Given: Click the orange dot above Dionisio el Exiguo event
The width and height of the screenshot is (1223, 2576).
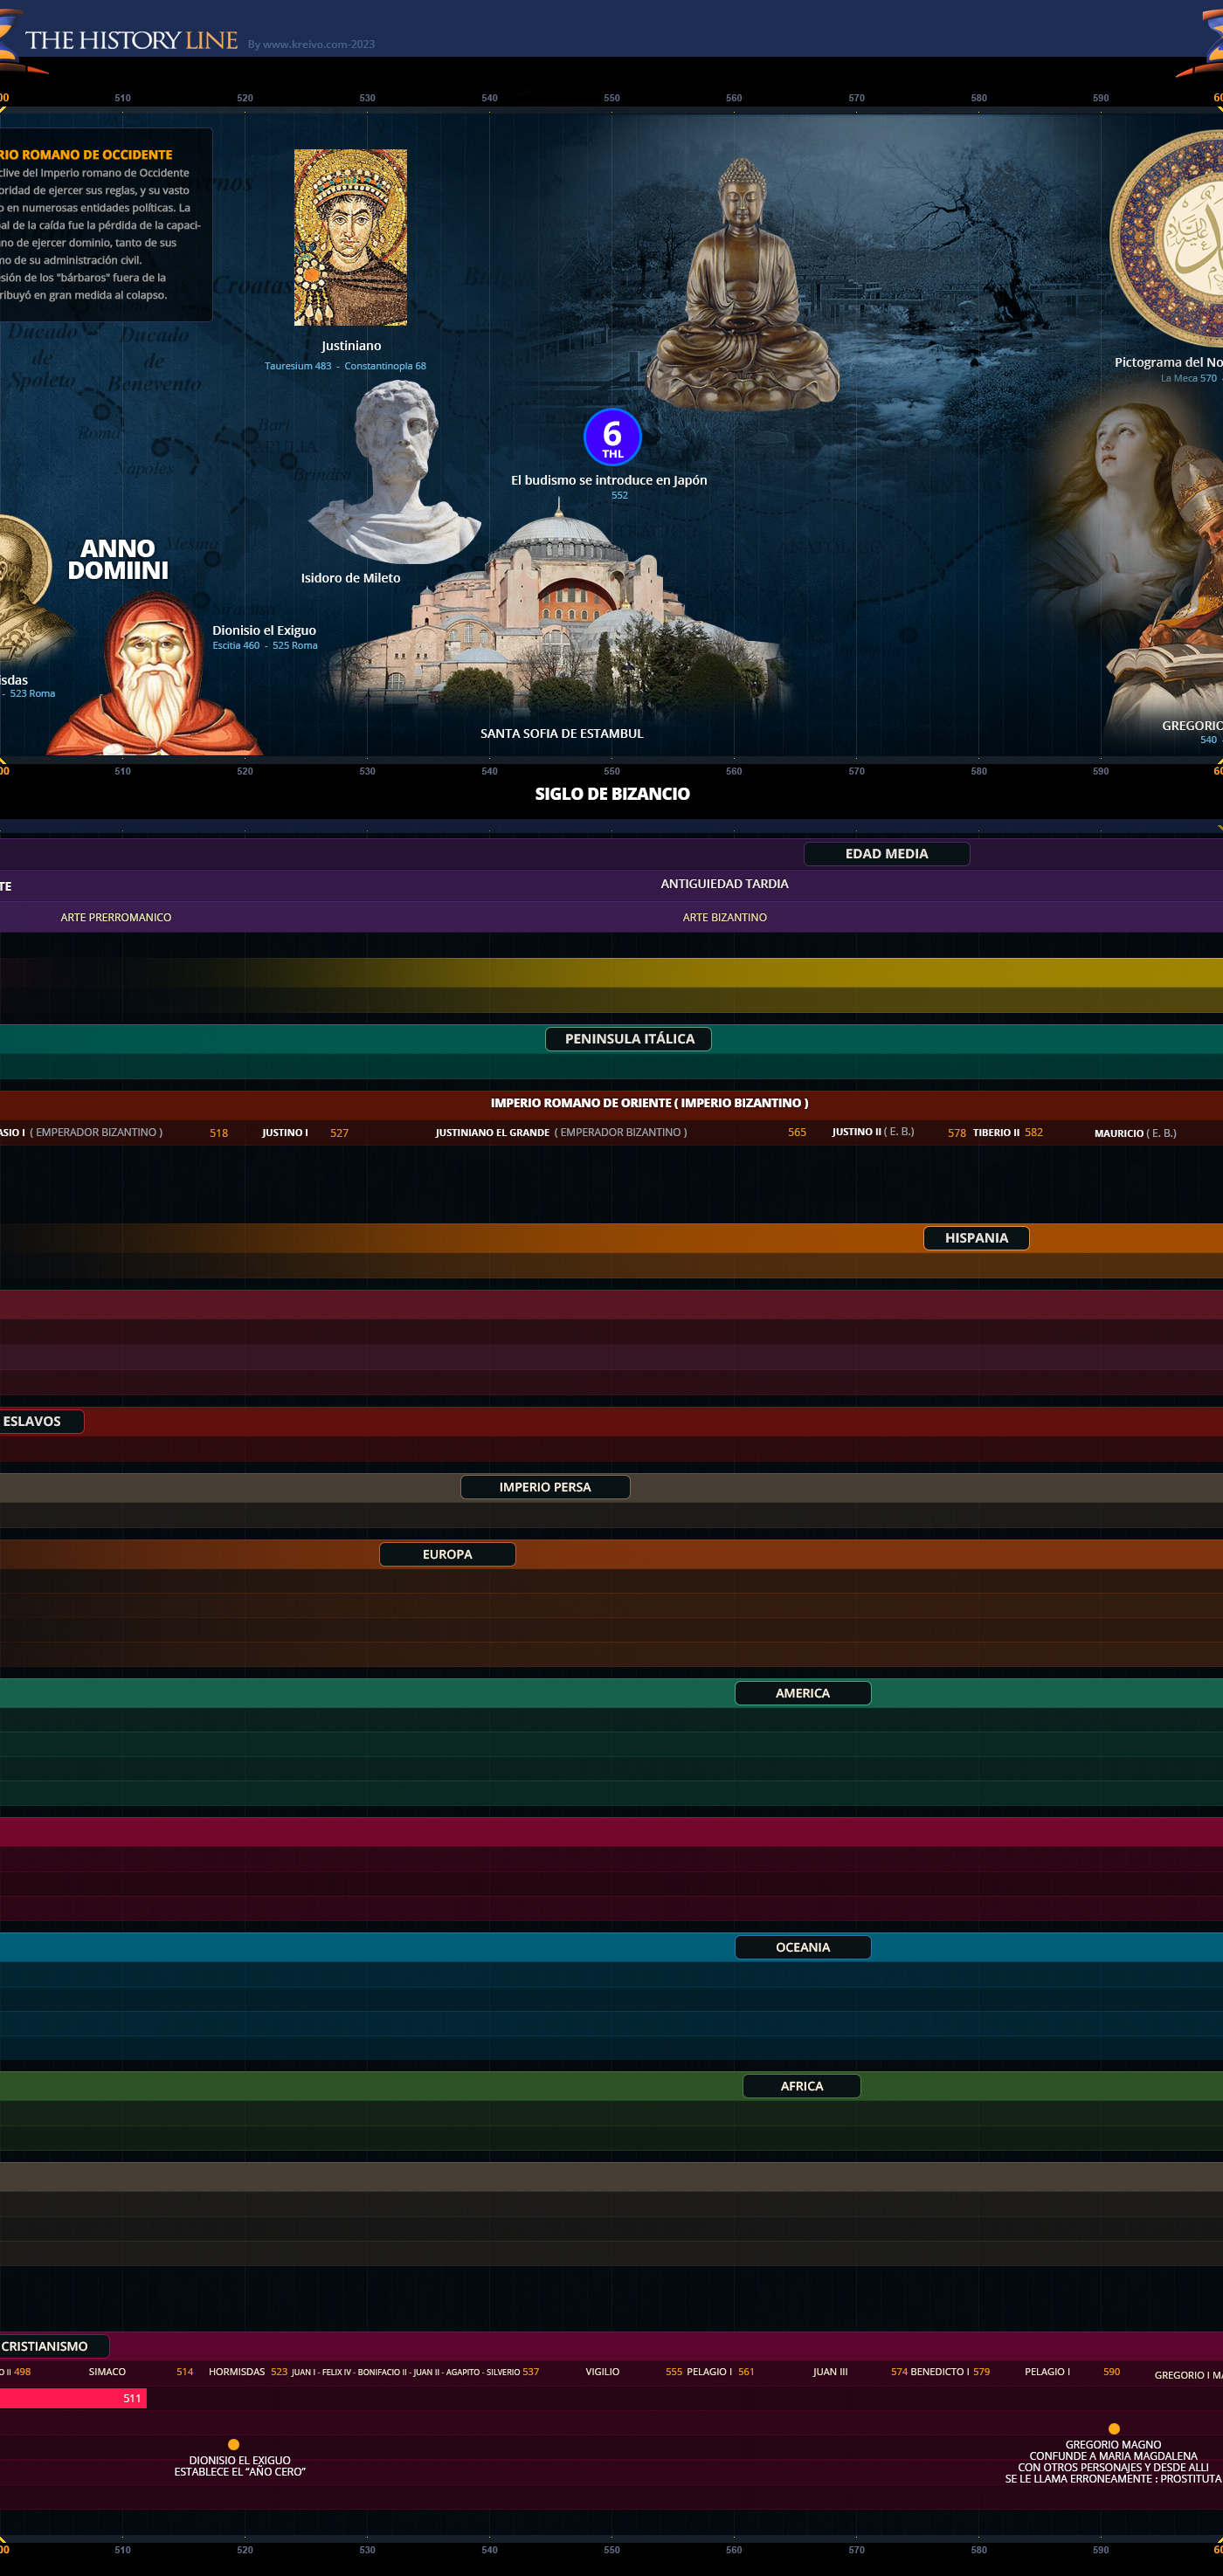Looking at the screenshot, I should point(233,2444).
